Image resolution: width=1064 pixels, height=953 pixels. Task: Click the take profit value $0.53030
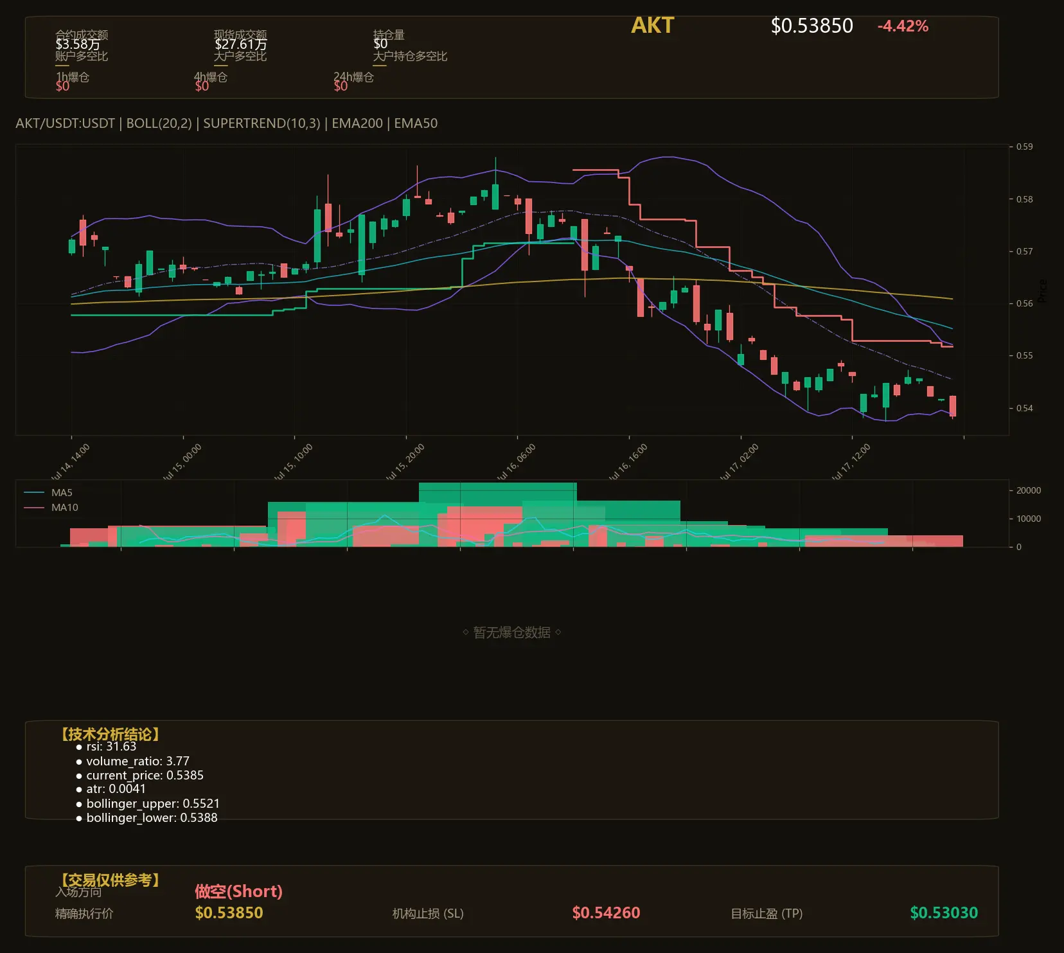coord(944,913)
